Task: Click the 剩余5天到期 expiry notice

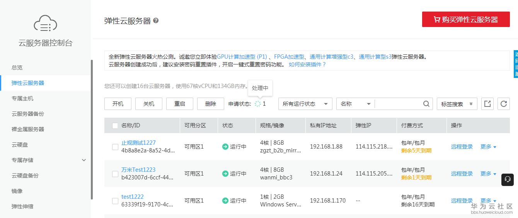Action: pyautogui.click(x=416, y=150)
